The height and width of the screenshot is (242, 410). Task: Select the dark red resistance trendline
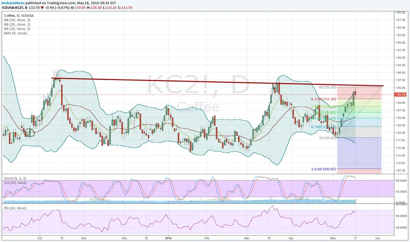click(217, 82)
